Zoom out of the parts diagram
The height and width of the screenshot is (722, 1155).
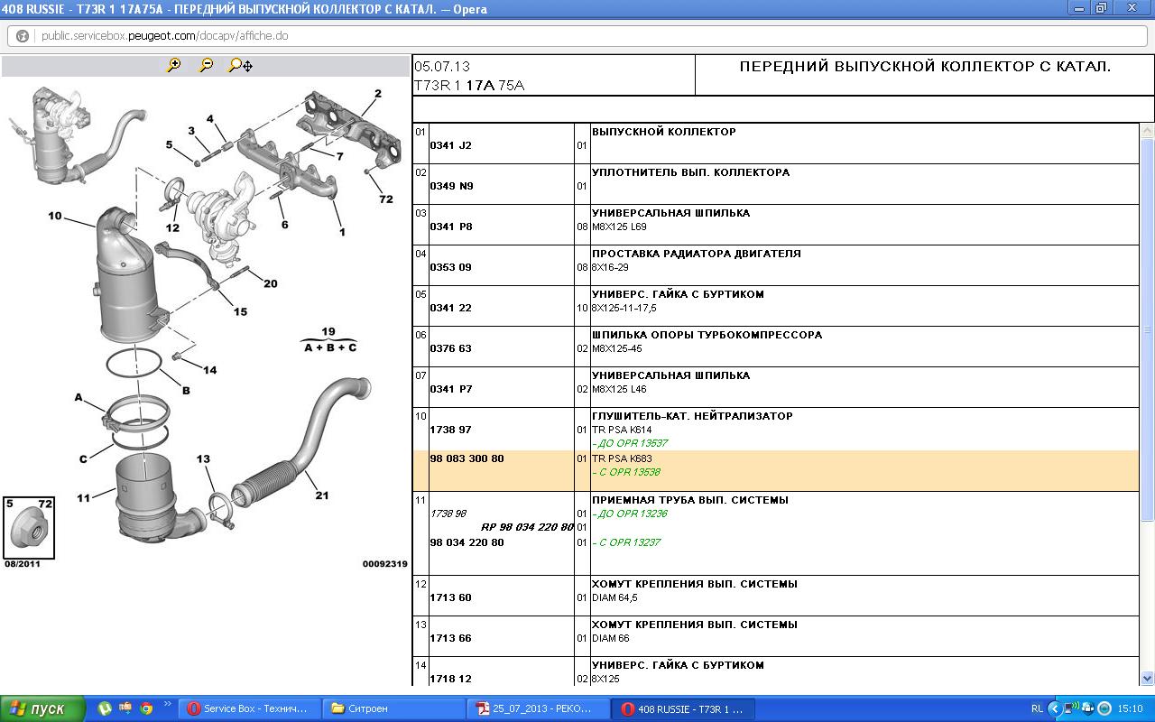(207, 65)
